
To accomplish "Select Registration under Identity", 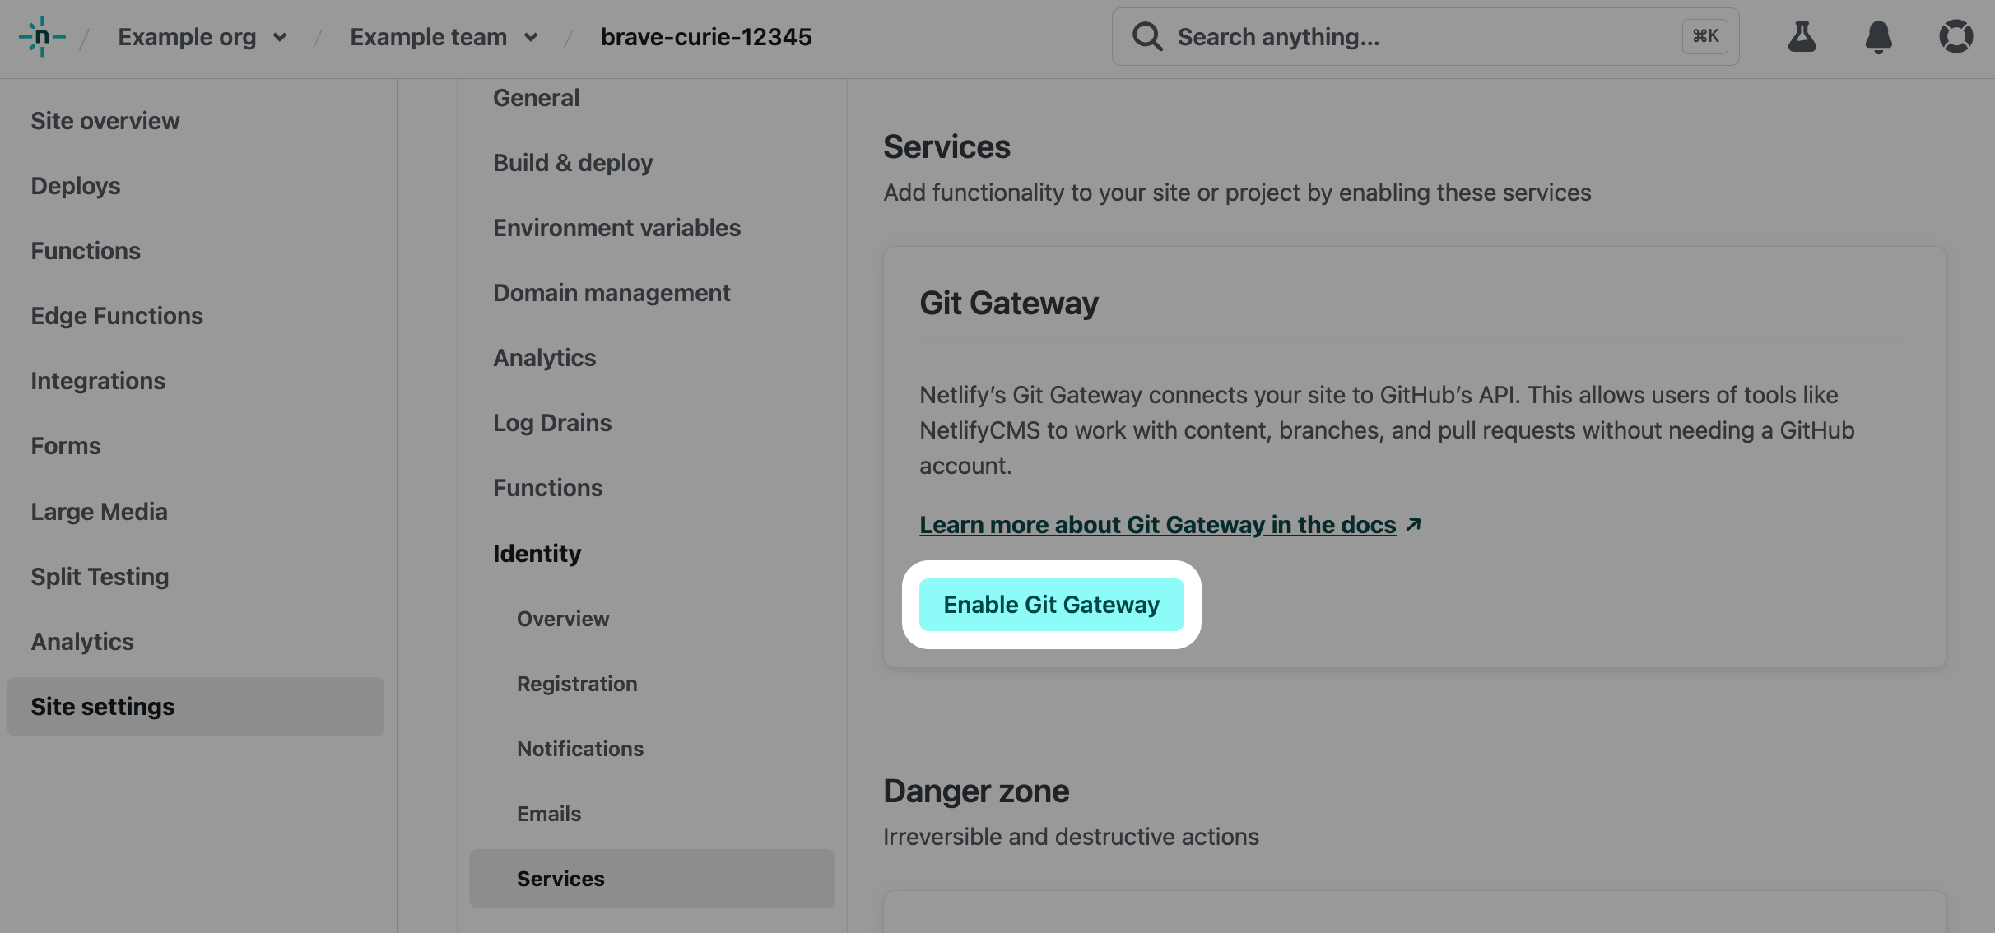I will [577, 684].
